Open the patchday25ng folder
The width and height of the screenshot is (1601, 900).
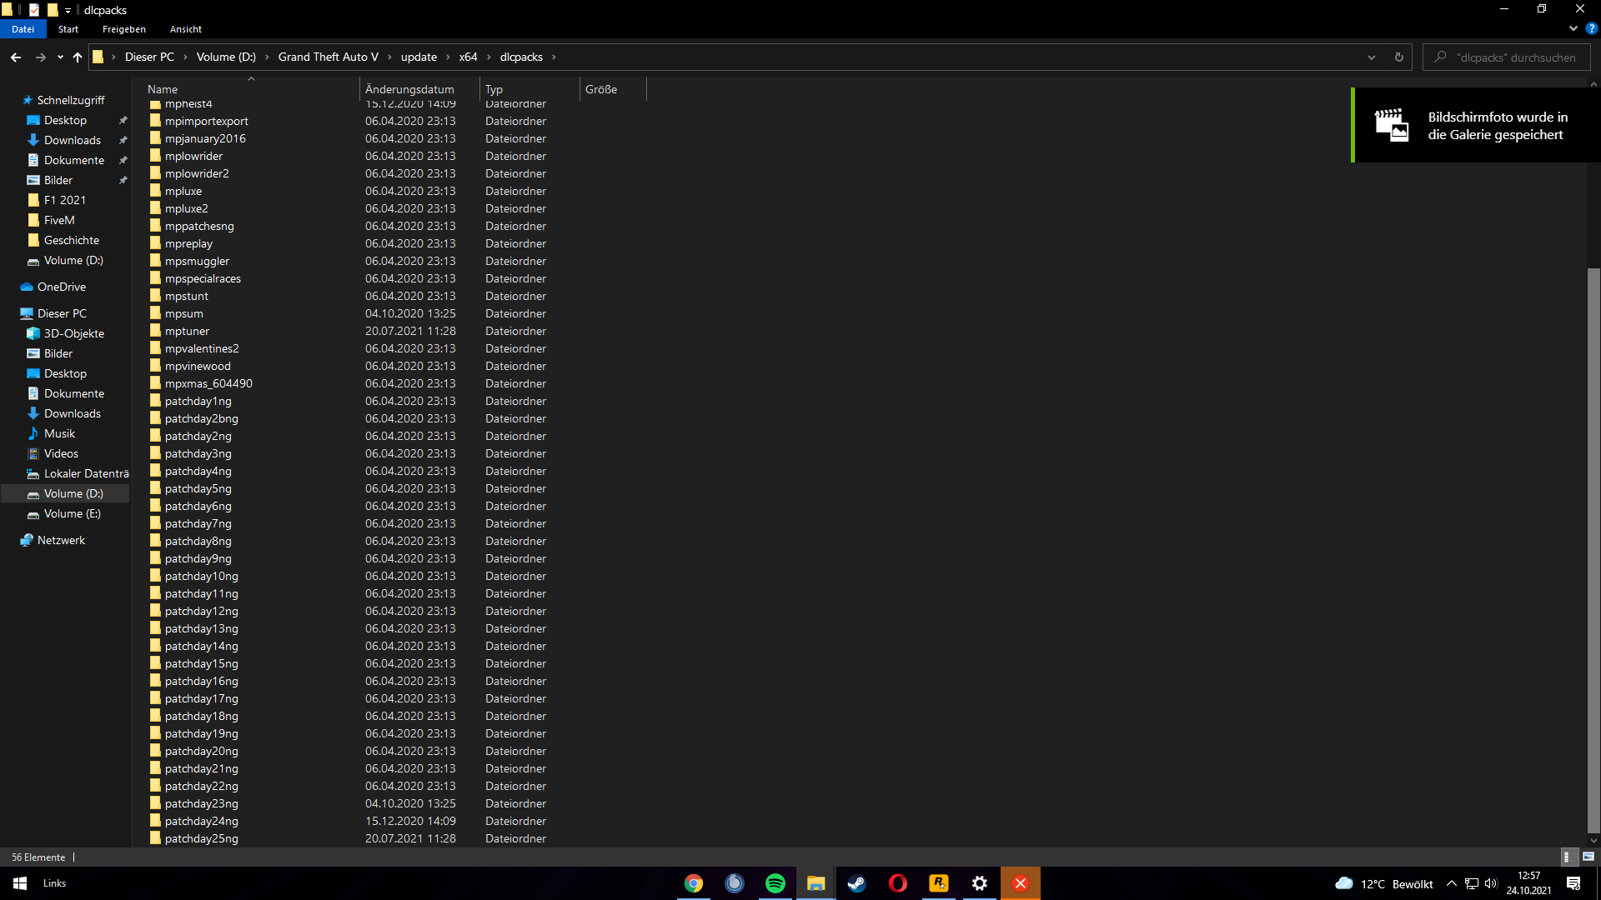[201, 838]
